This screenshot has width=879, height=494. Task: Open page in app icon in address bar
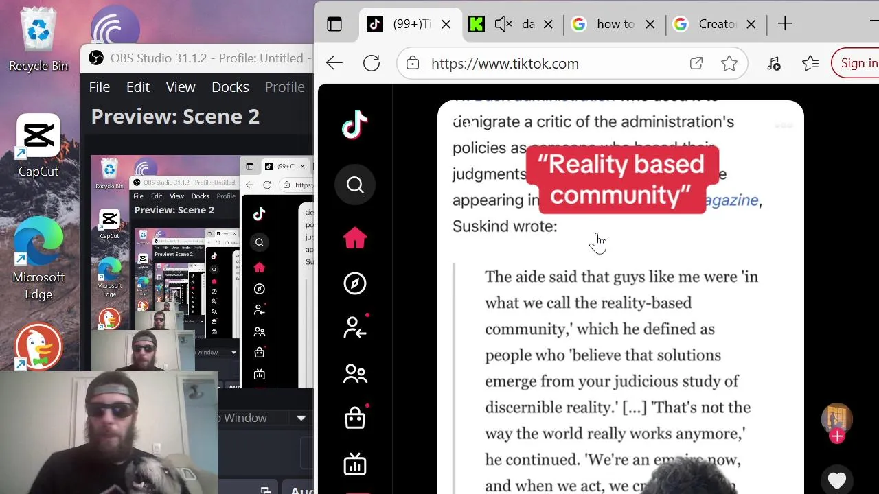pos(696,63)
